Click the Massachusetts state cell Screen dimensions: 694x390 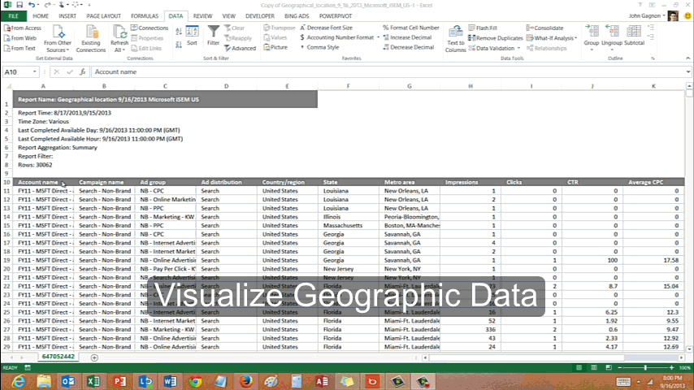click(349, 225)
